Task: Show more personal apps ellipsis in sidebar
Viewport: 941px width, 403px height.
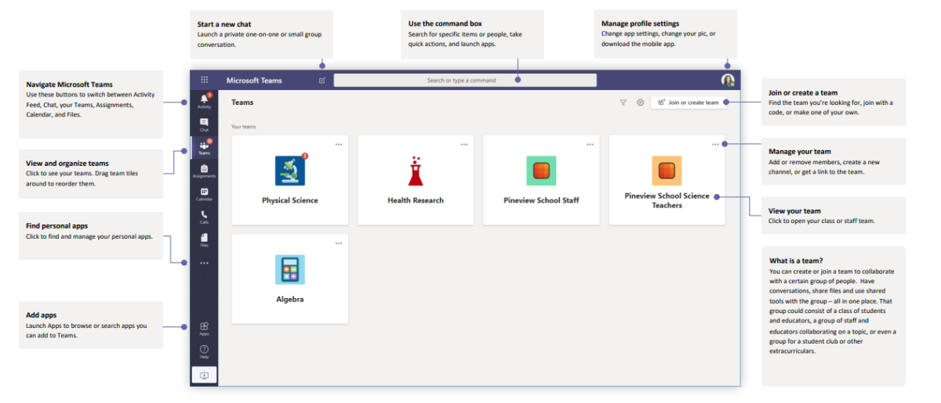Action: pos(204,263)
